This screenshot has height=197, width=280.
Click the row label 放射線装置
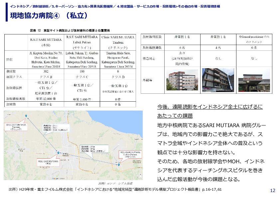pos(14,88)
